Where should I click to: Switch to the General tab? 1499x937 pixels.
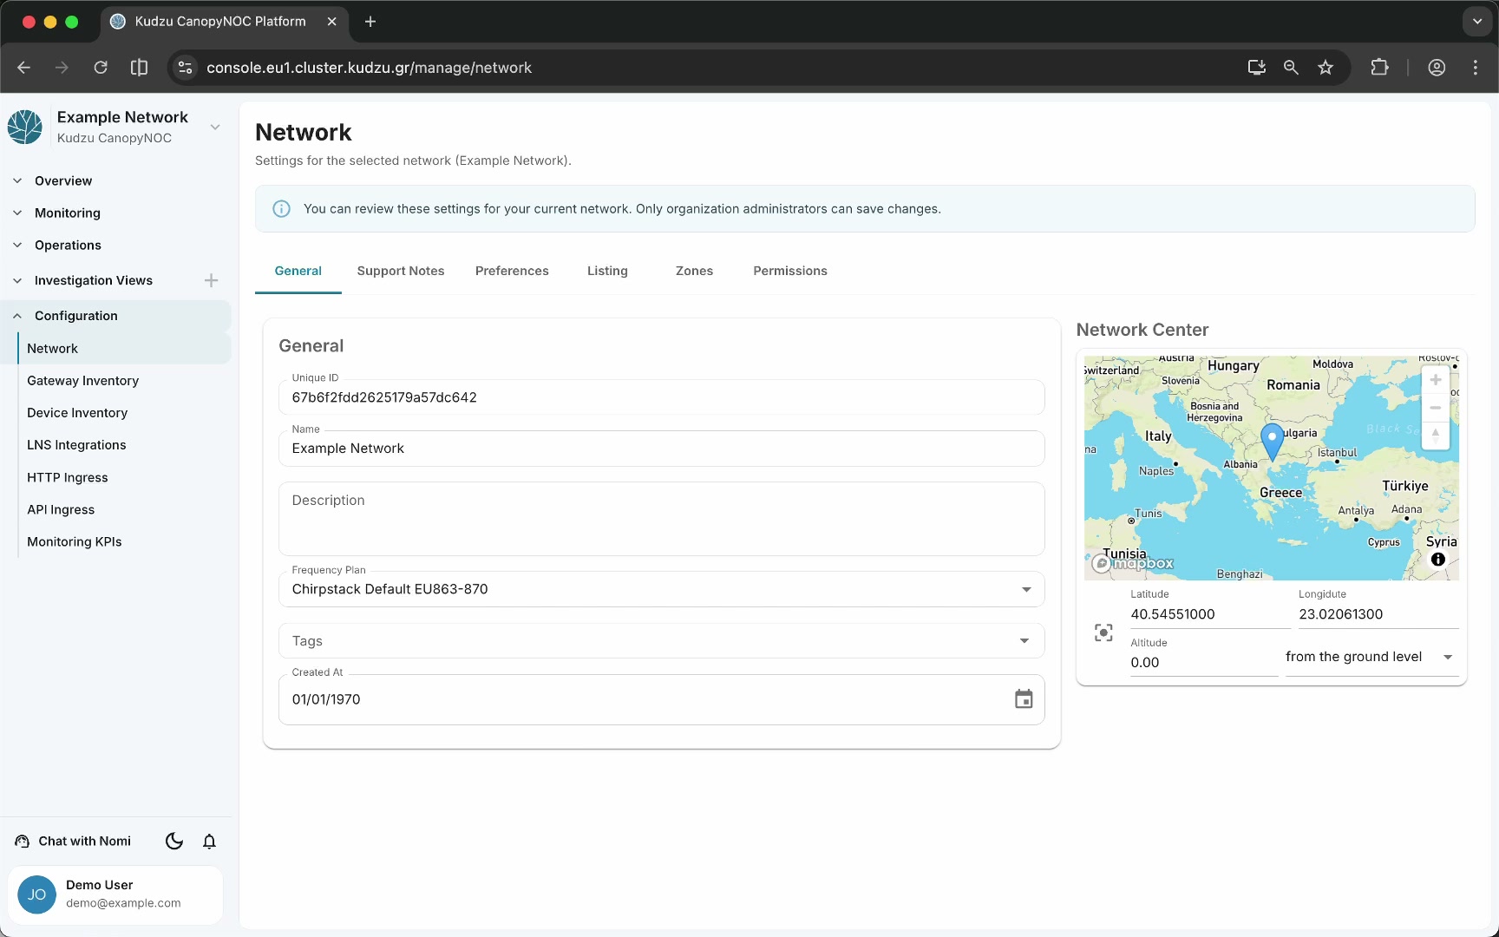(298, 271)
